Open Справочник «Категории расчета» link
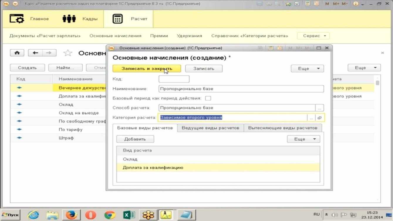Viewport: 393px width, 221px height. (x=249, y=36)
